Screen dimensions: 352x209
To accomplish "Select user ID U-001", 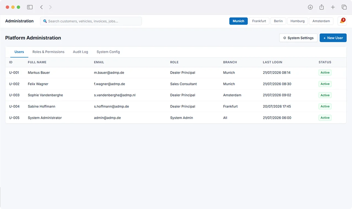I will pos(14,73).
